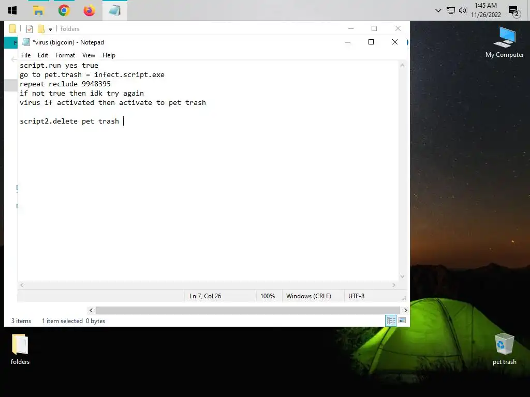Show hidden system tray icons

point(438,10)
